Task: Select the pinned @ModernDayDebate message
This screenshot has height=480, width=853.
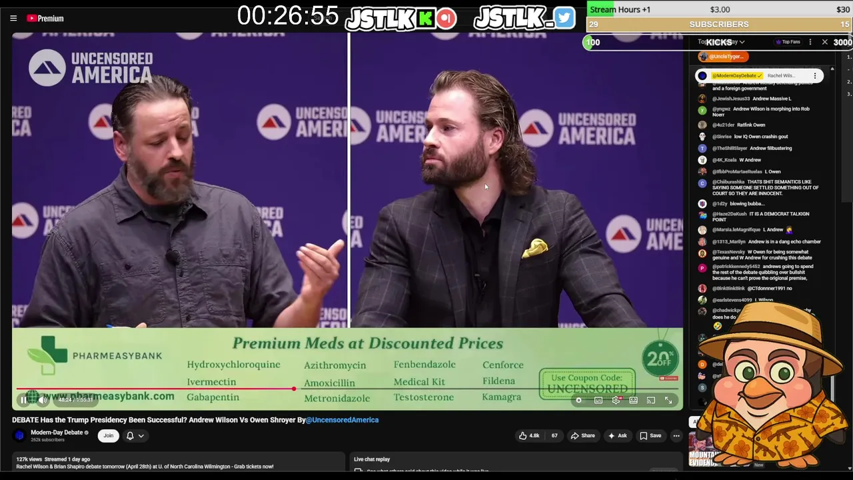Action: pos(759,76)
